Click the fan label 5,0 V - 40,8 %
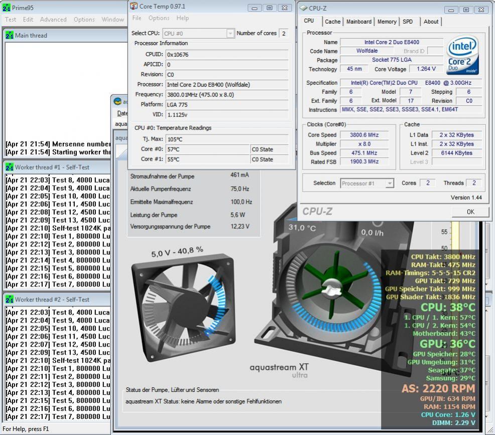Image resolution: width=495 pixels, height=435 pixels. (177, 252)
